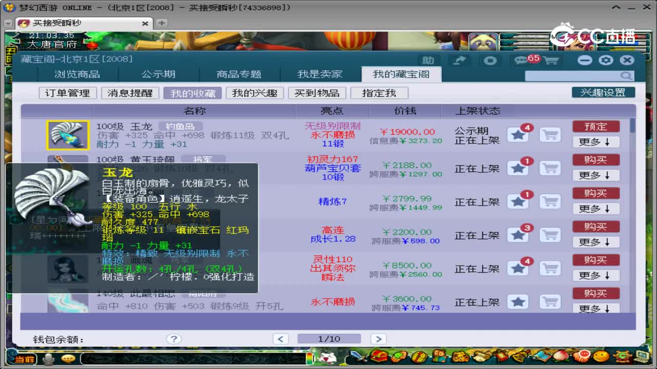Add the ¥19000.00 玉龙 item to cart
This screenshot has height=369, width=657.
click(550, 135)
